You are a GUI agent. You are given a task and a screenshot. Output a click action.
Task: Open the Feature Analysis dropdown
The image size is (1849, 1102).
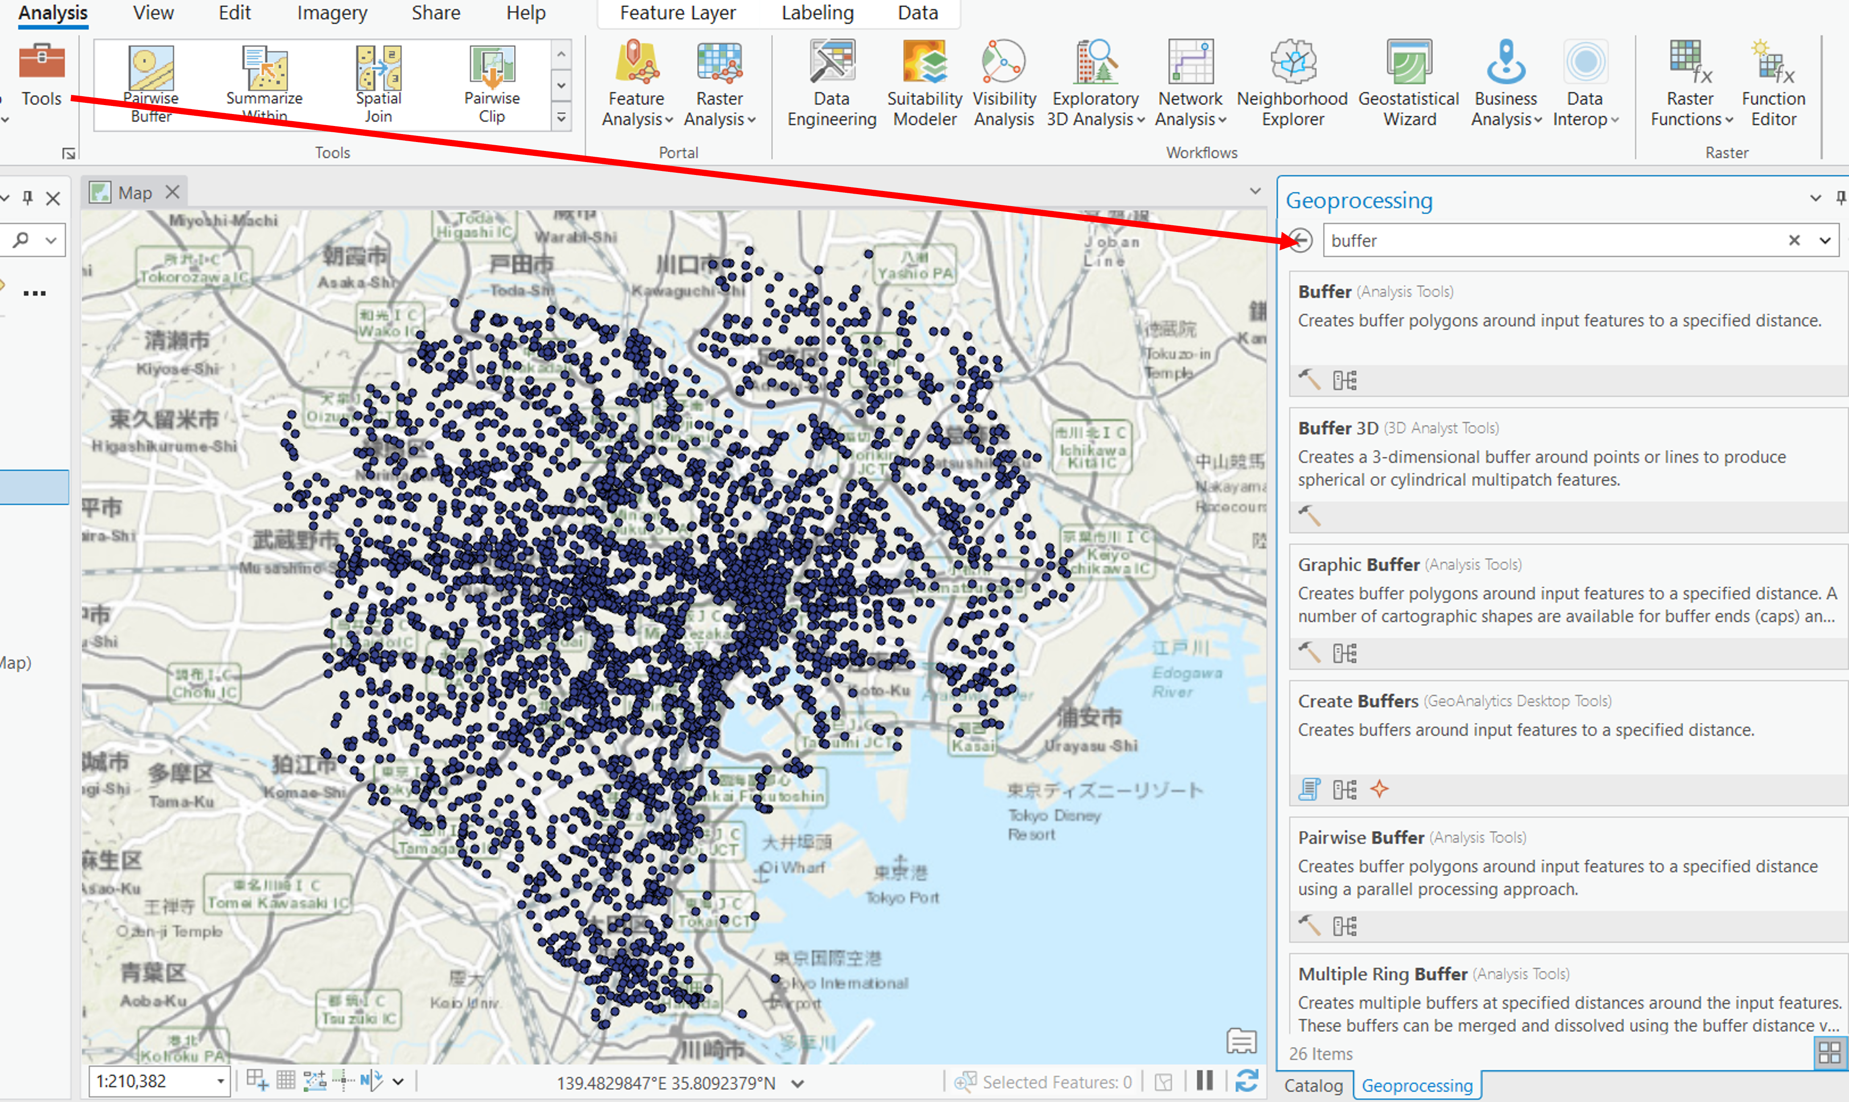[x=637, y=83]
